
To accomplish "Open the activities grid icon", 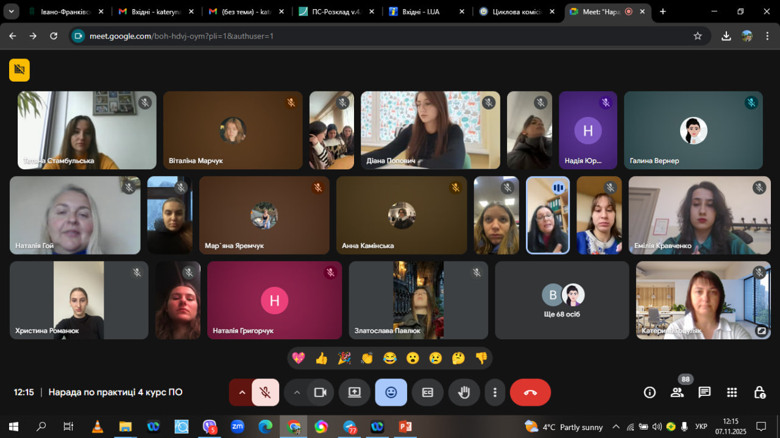I will point(732,392).
